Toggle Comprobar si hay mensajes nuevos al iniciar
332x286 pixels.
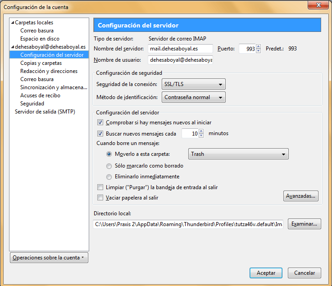(100, 123)
